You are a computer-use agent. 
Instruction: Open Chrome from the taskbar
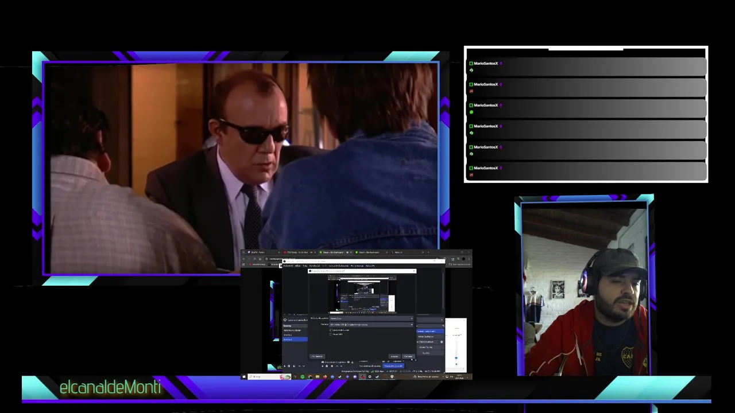tap(310, 377)
